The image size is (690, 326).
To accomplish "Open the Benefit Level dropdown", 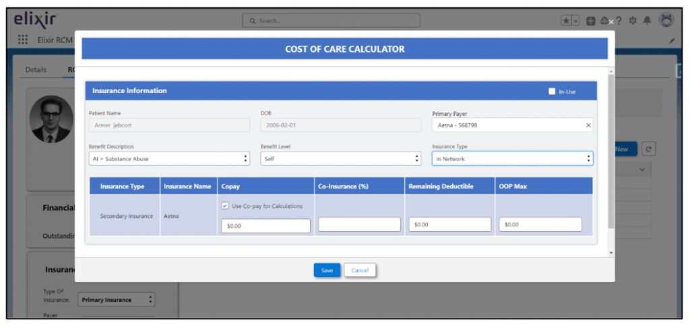I will coord(340,159).
